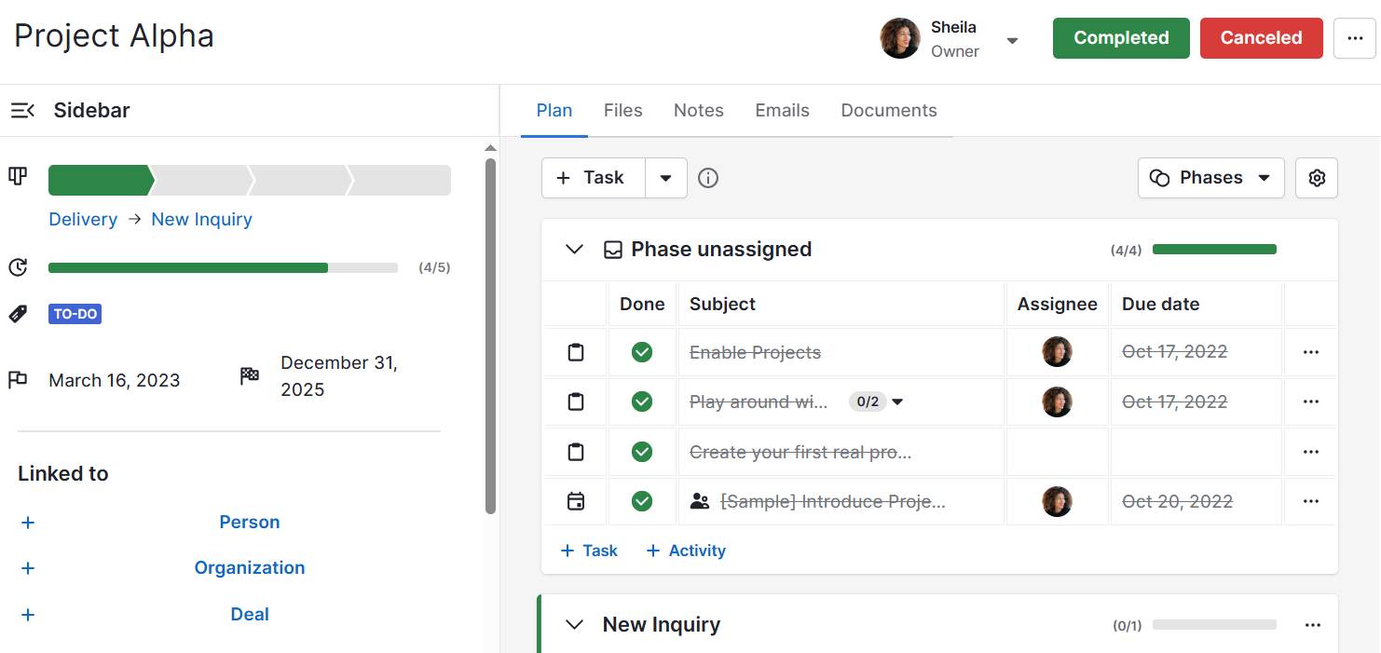Image resolution: width=1381 pixels, height=653 pixels.
Task: Collapse the Sidebar using its icon
Action: [x=21, y=109]
